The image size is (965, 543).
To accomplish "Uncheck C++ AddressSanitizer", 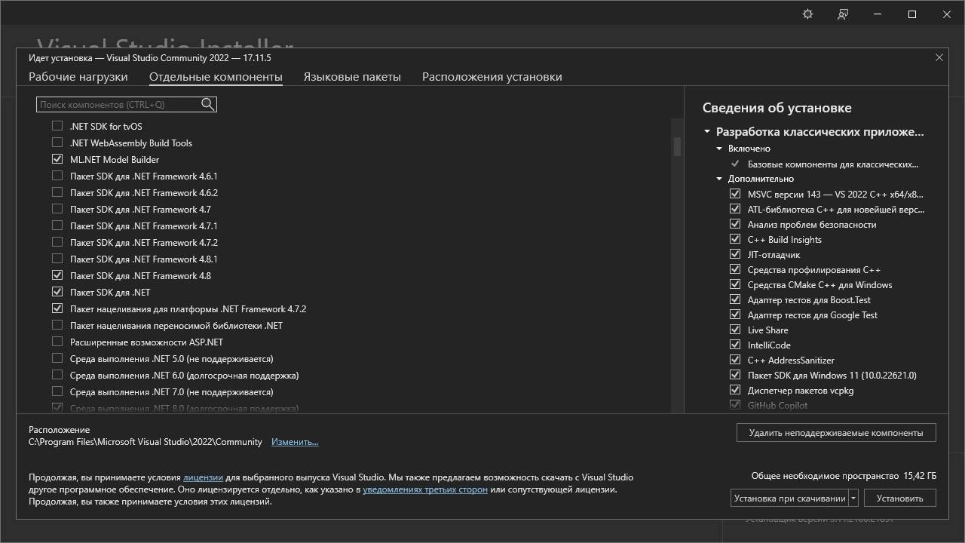I will (735, 360).
